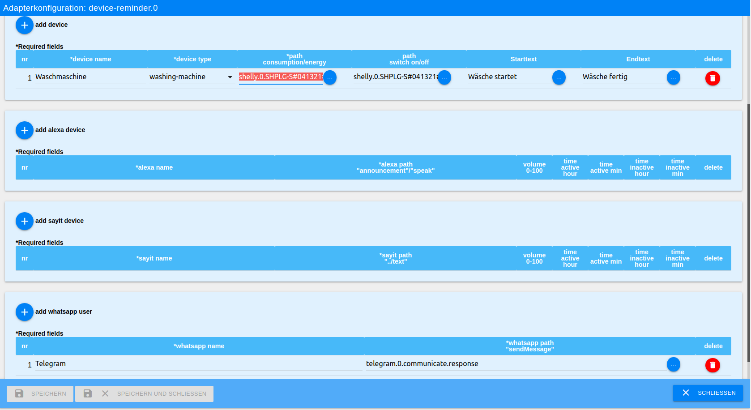
Task: Click the add alexa device label
Action: click(x=60, y=130)
